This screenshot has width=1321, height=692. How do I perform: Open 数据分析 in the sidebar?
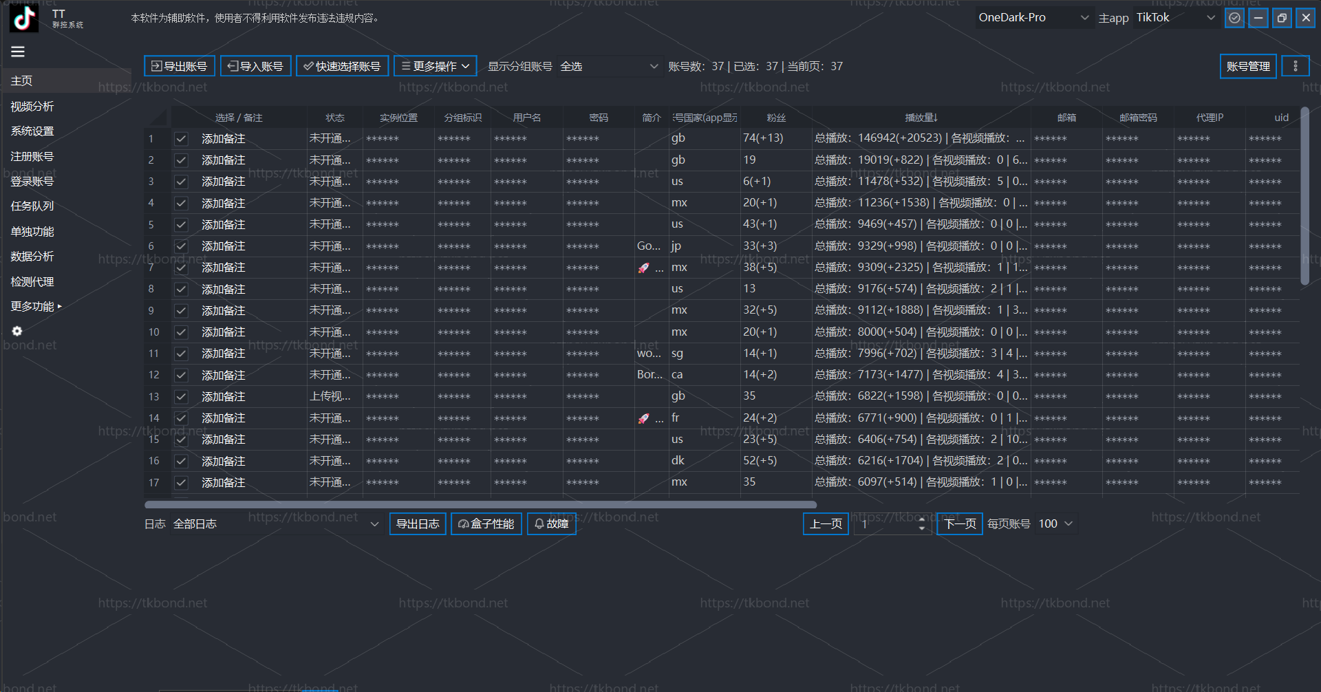32,257
